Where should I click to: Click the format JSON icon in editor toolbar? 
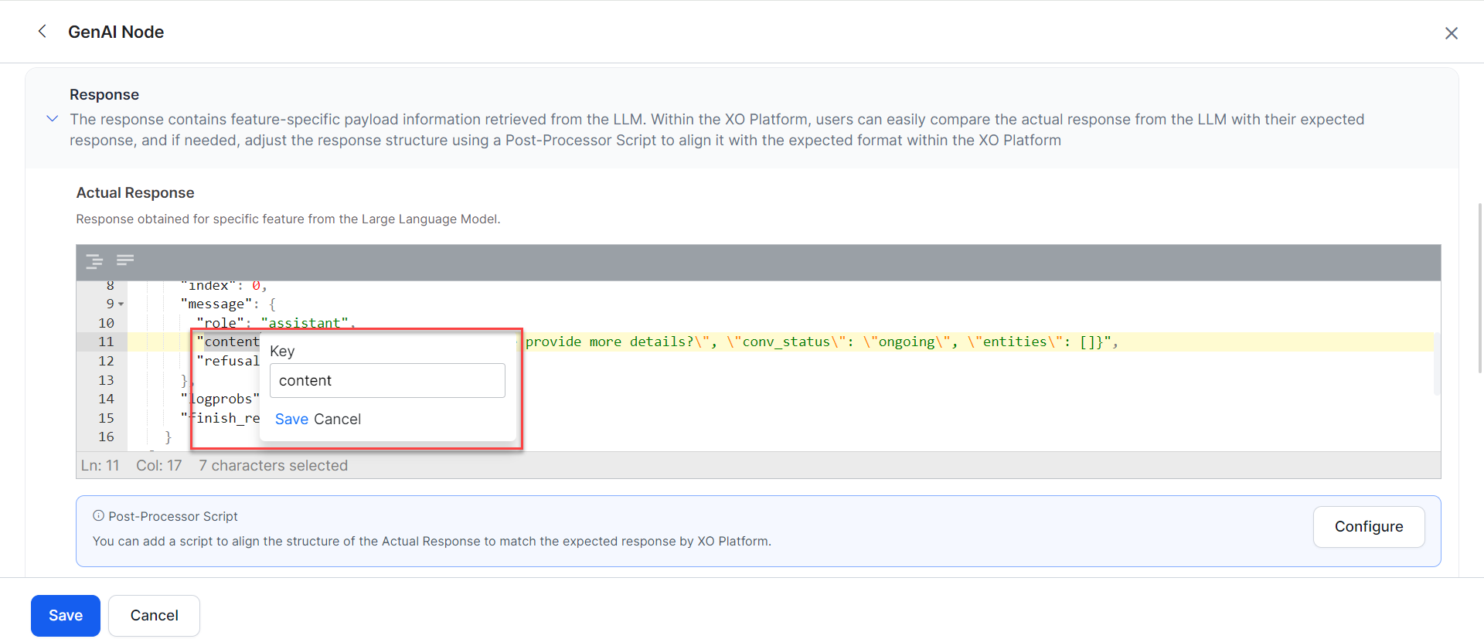click(x=94, y=261)
